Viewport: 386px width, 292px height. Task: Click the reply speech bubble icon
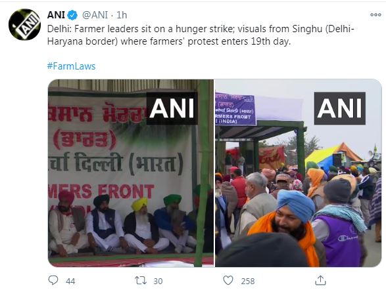click(x=53, y=280)
